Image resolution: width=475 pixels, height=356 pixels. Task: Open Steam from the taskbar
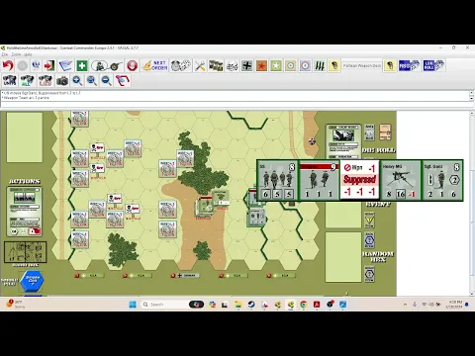[x=251, y=305]
